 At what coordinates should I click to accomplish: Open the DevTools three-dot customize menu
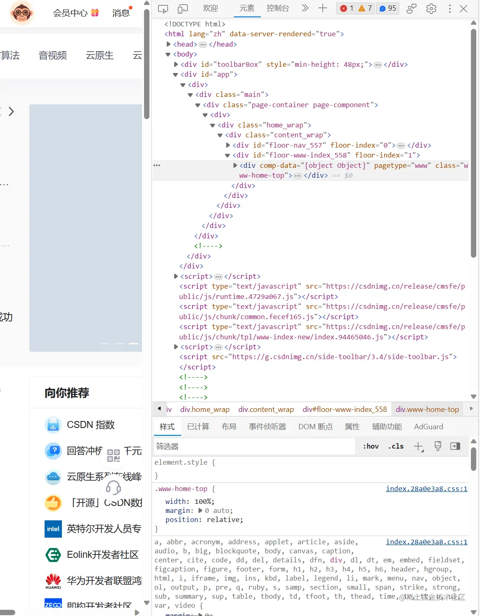click(x=450, y=9)
